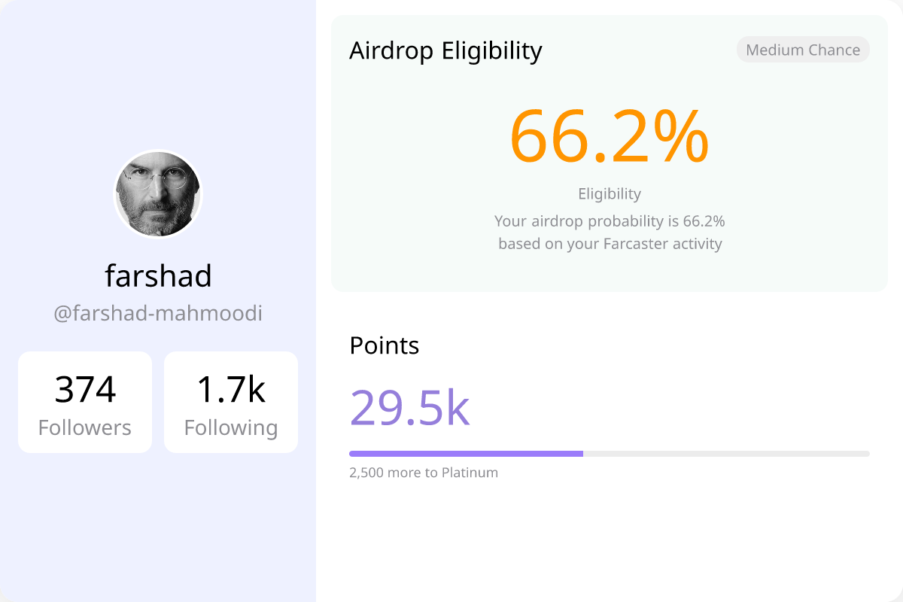Click the 1.7k following count
This screenshot has width=903, height=602.
(231, 390)
